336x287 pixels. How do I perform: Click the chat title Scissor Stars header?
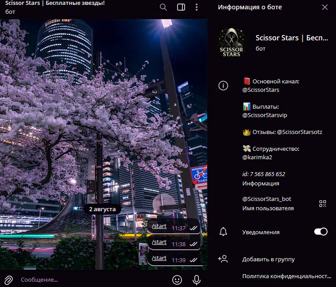click(x=55, y=3)
